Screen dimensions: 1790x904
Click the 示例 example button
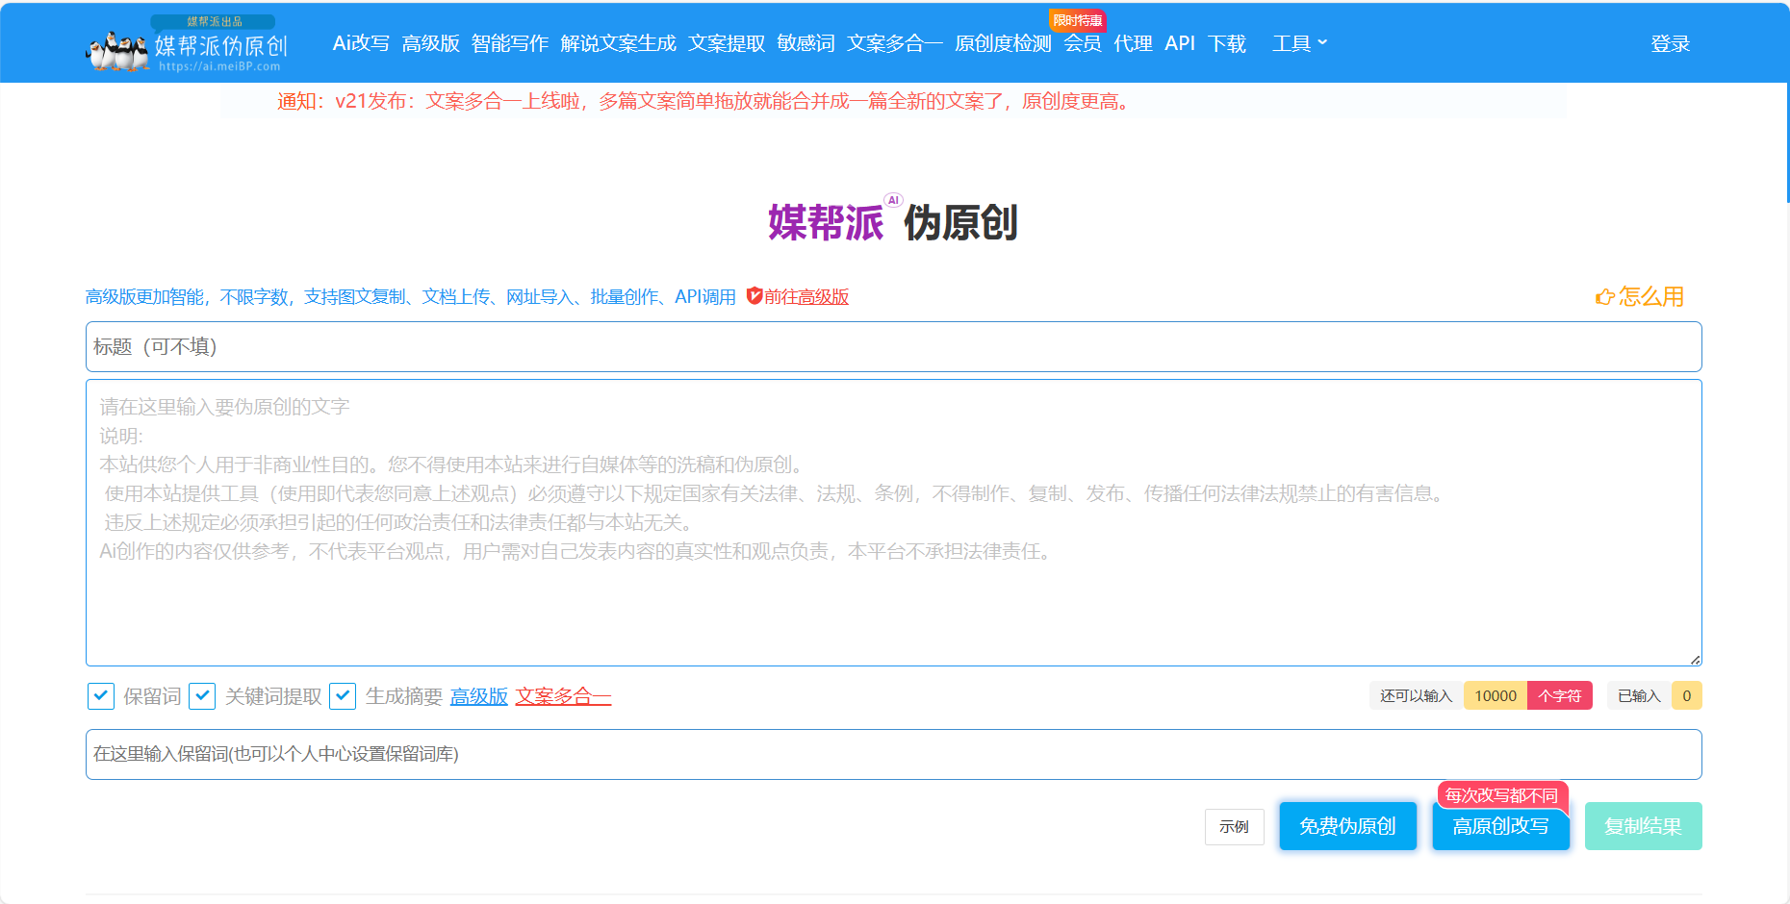[1234, 827]
